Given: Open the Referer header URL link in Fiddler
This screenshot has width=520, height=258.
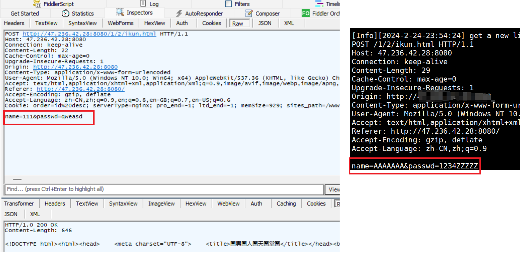Looking at the screenshot, I should 80,89.
